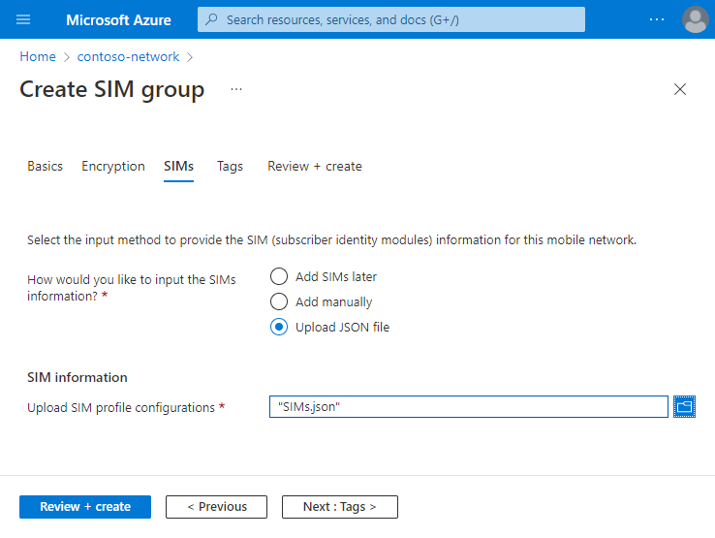
Task: Click the user account avatar
Action: [x=696, y=19]
